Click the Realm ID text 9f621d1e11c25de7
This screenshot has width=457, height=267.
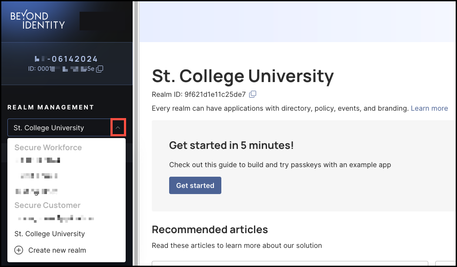click(x=215, y=95)
